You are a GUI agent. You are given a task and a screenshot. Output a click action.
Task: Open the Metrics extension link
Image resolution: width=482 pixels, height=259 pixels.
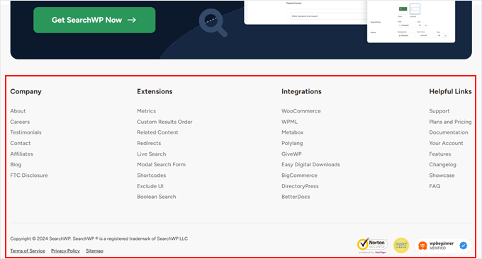(x=146, y=111)
